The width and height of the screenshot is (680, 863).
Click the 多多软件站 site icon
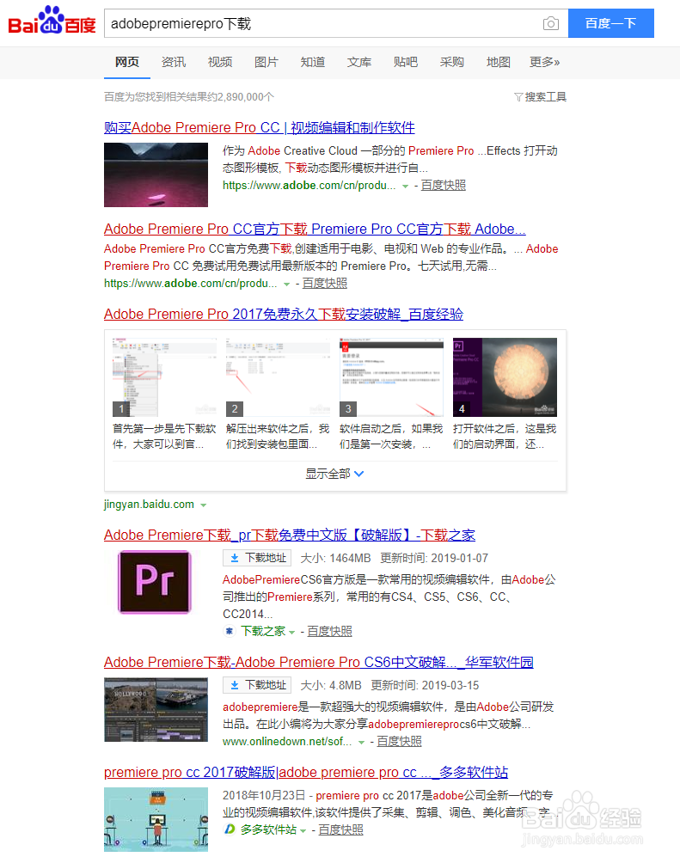[x=229, y=829]
